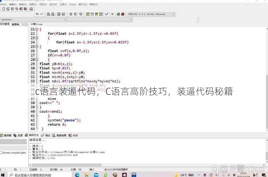Click the compile log horizontal scrollbar

click(x=67, y=165)
